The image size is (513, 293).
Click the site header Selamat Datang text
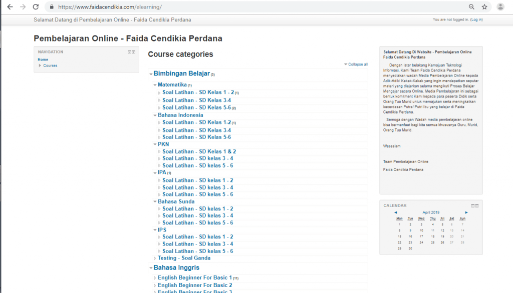click(112, 19)
